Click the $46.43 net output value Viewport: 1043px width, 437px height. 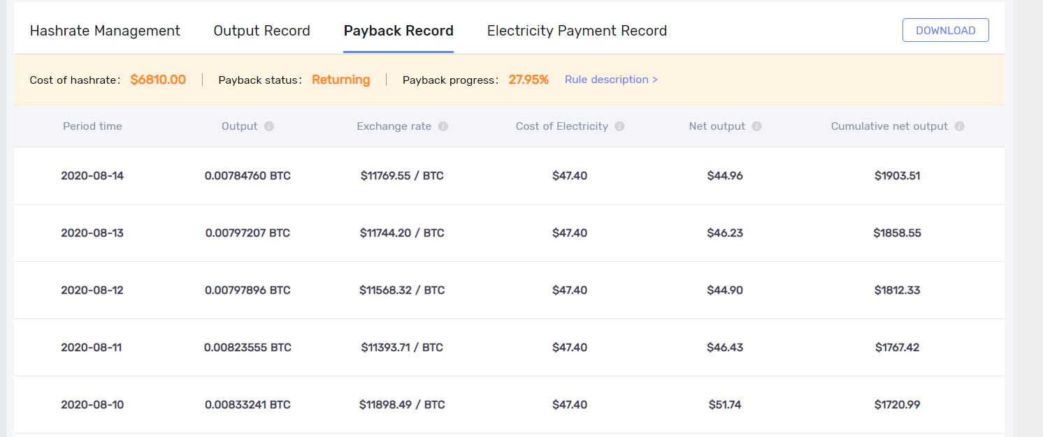pyautogui.click(x=725, y=348)
